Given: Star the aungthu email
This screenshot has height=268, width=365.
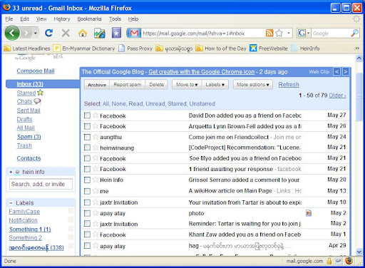Looking at the screenshot, I should pos(96,137).
